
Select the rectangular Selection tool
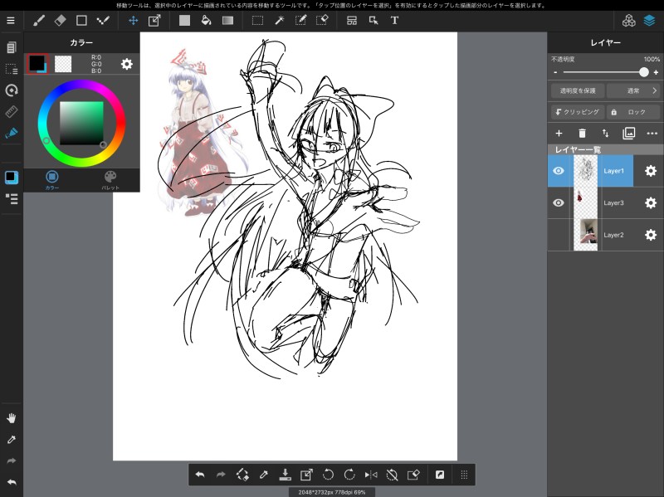tap(257, 20)
